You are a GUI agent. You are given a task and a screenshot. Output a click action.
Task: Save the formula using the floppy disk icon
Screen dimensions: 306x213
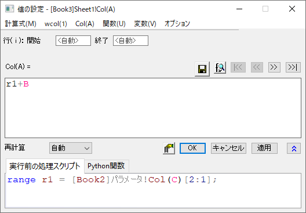(202, 68)
